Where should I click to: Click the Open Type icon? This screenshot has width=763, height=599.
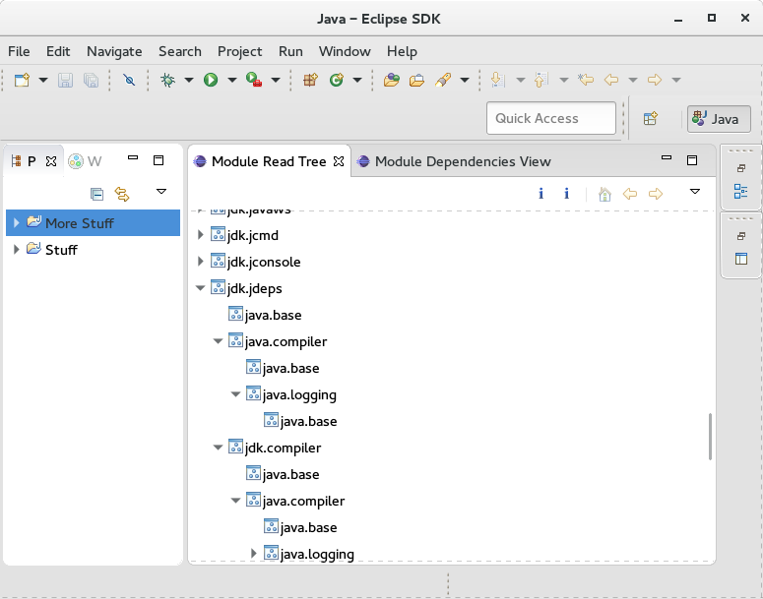391,80
